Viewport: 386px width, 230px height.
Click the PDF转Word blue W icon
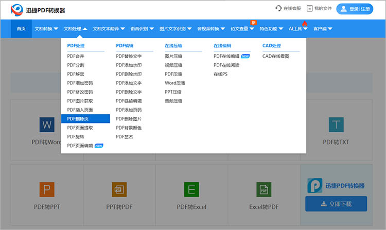click(47, 125)
